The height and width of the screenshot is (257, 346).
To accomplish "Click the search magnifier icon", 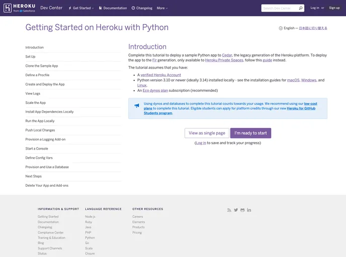I will click(x=301, y=8).
